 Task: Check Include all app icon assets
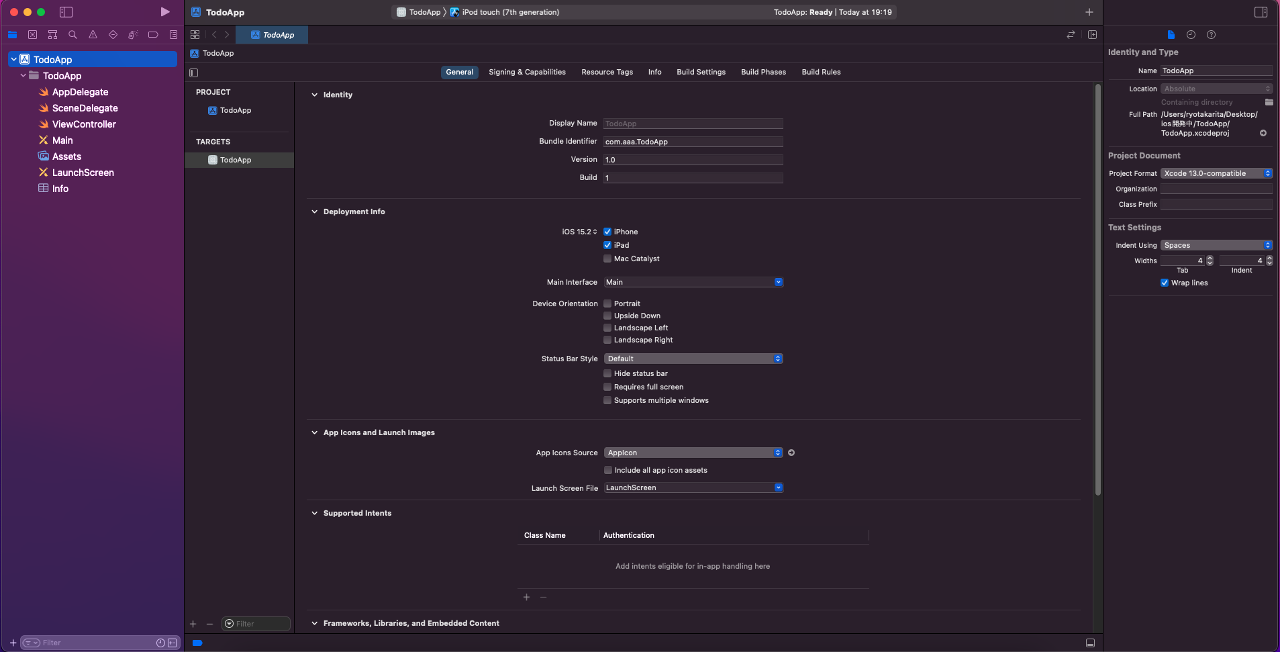pyautogui.click(x=608, y=470)
